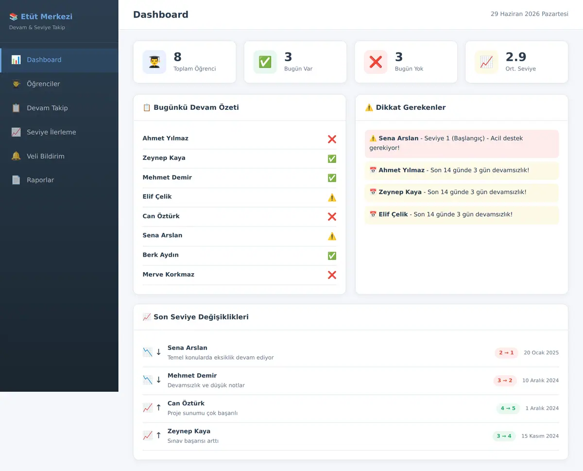
Task: Click Berk Aydın's green present icon
Action: pyautogui.click(x=332, y=256)
